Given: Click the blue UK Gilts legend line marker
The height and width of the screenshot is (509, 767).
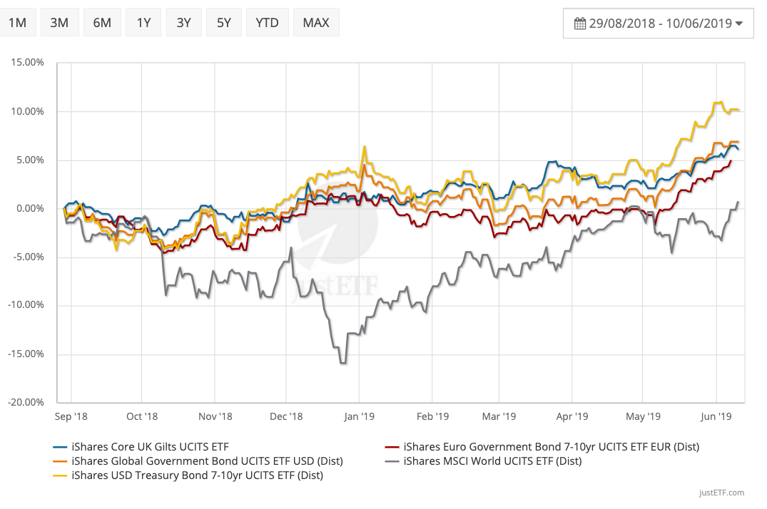Looking at the screenshot, I should 61,447.
